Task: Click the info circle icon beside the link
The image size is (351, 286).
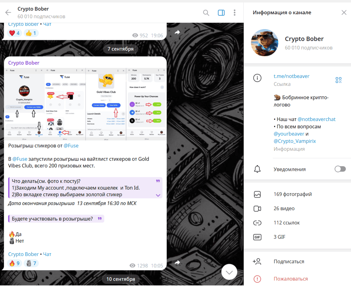Action: (x=257, y=78)
